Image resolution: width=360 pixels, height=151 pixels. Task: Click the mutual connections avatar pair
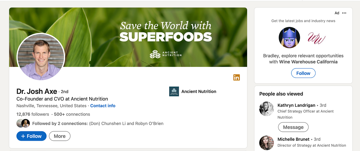point(23,123)
